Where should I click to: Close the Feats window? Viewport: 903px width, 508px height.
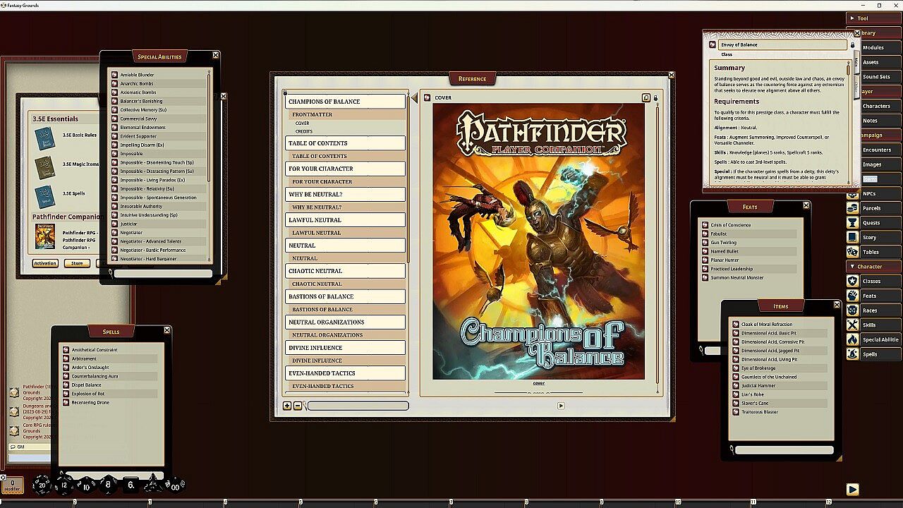[806, 205]
